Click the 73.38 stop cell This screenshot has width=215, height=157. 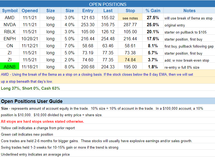pos(130,53)
